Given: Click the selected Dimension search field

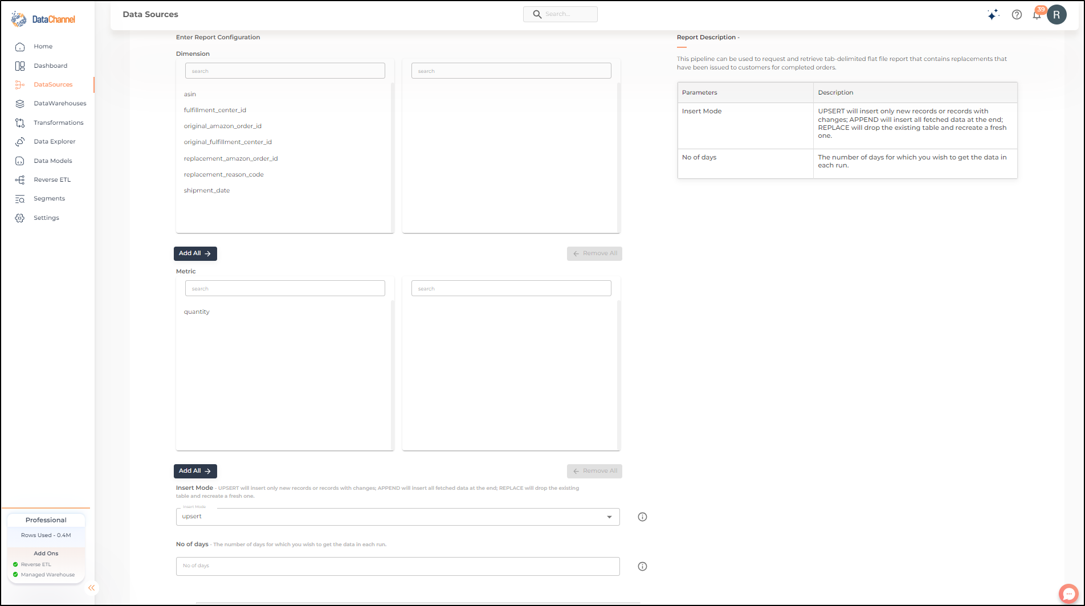Looking at the screenshot, I should 511,71.
